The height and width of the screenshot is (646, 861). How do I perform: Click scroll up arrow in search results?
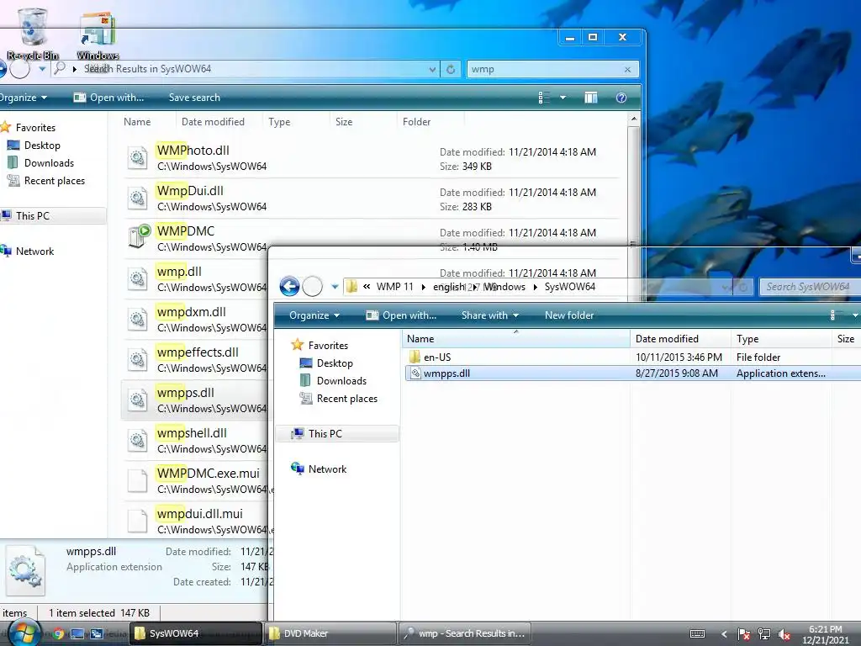pos(634,119)
